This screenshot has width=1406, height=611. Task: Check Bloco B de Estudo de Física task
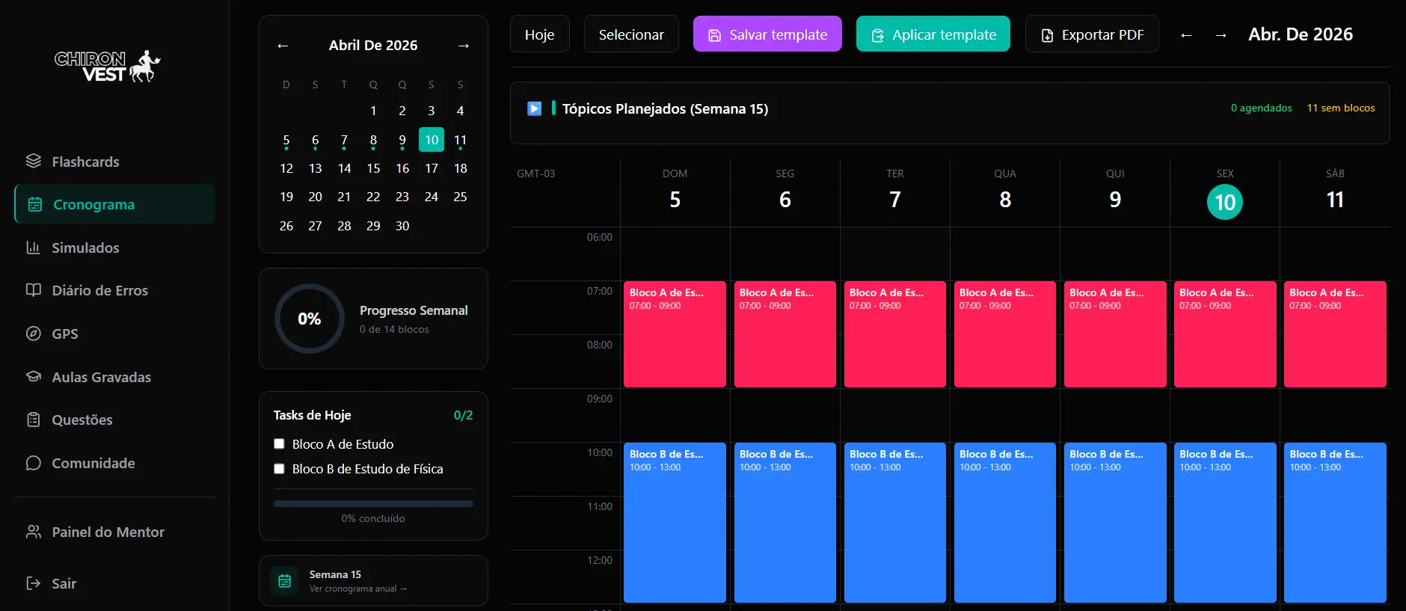[280, 469]
